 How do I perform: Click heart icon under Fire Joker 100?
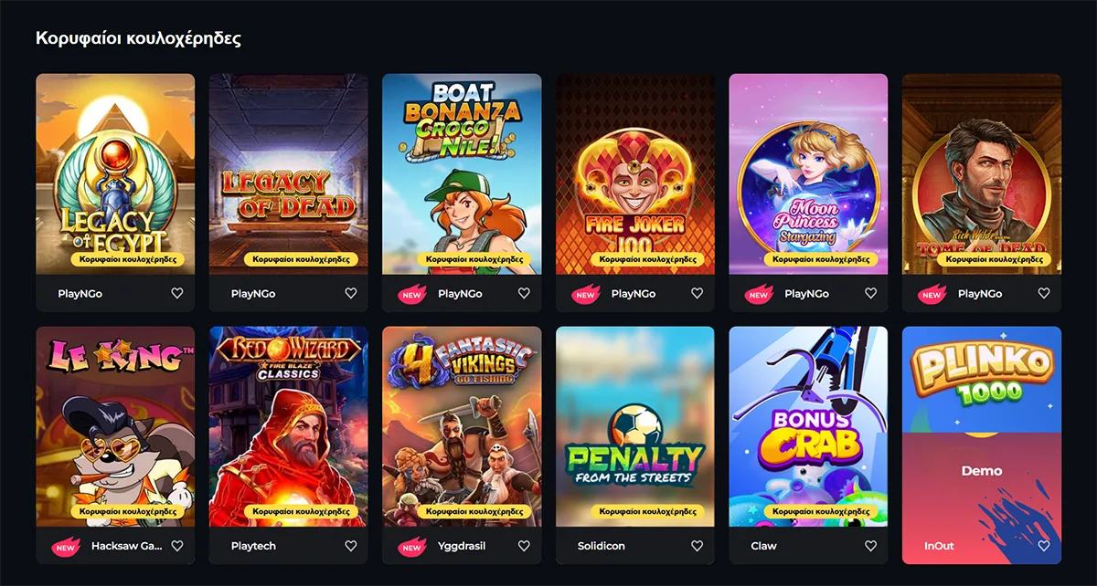click(x=697, y=294)
